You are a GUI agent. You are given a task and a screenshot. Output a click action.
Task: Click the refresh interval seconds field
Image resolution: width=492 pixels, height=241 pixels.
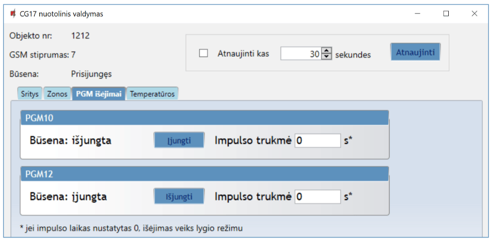pos(300,54)
